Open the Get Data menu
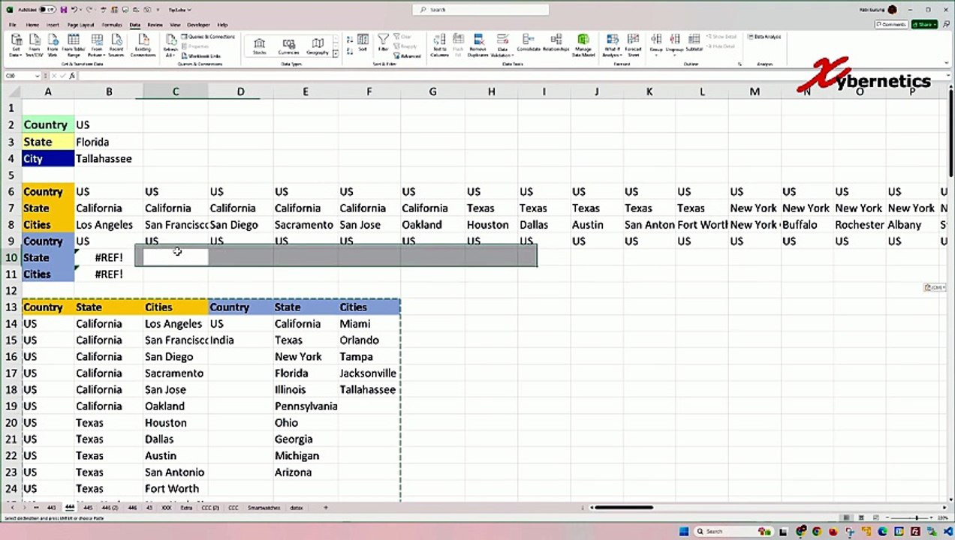This screenshot has height=540, width=955. click(x=15, y=45)
